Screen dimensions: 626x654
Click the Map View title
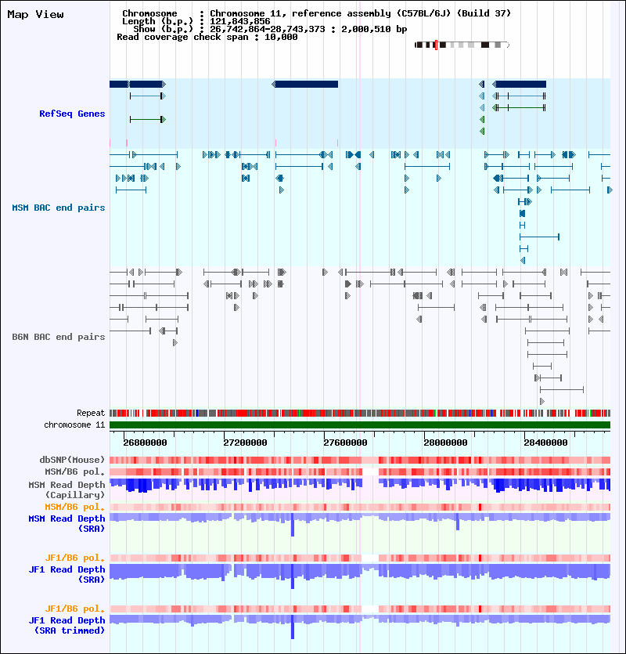click(36, 14)
